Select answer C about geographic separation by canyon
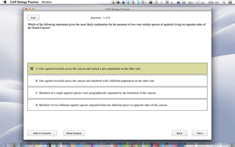The width and height of the screenshot is (235, 147). point(117,93)
